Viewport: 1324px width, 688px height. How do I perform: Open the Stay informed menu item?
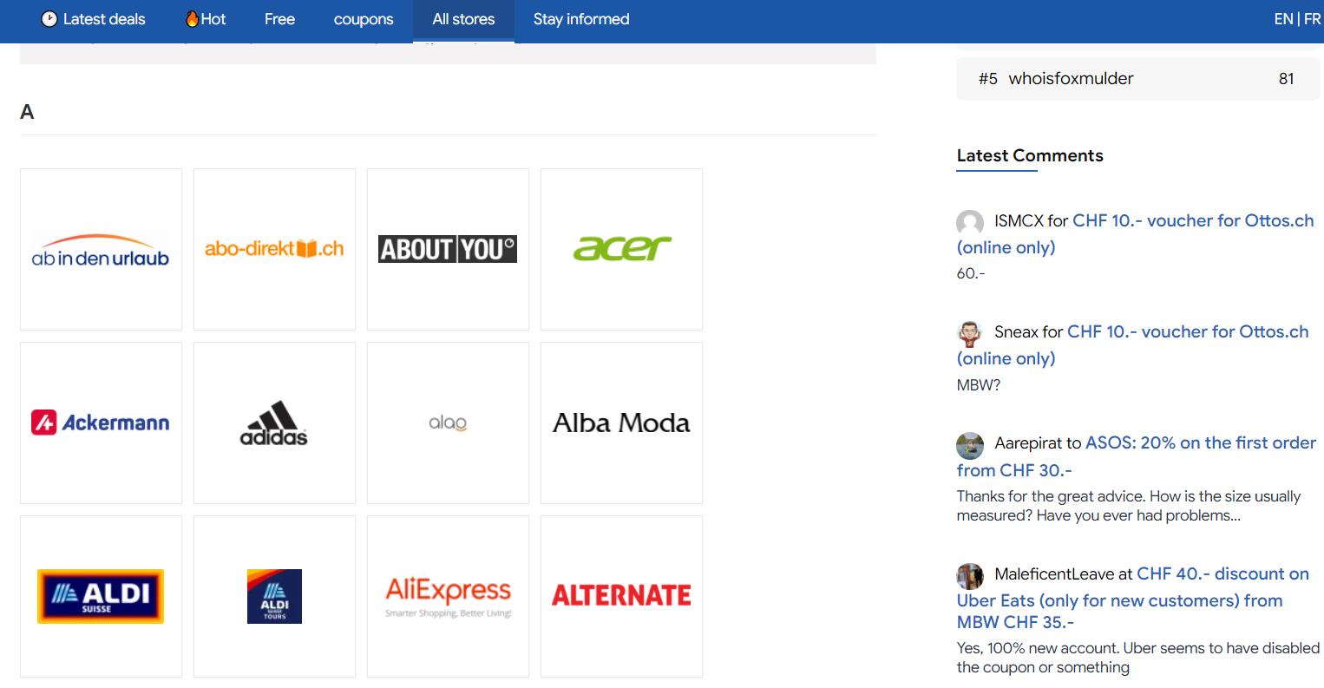tap(581, 19)
